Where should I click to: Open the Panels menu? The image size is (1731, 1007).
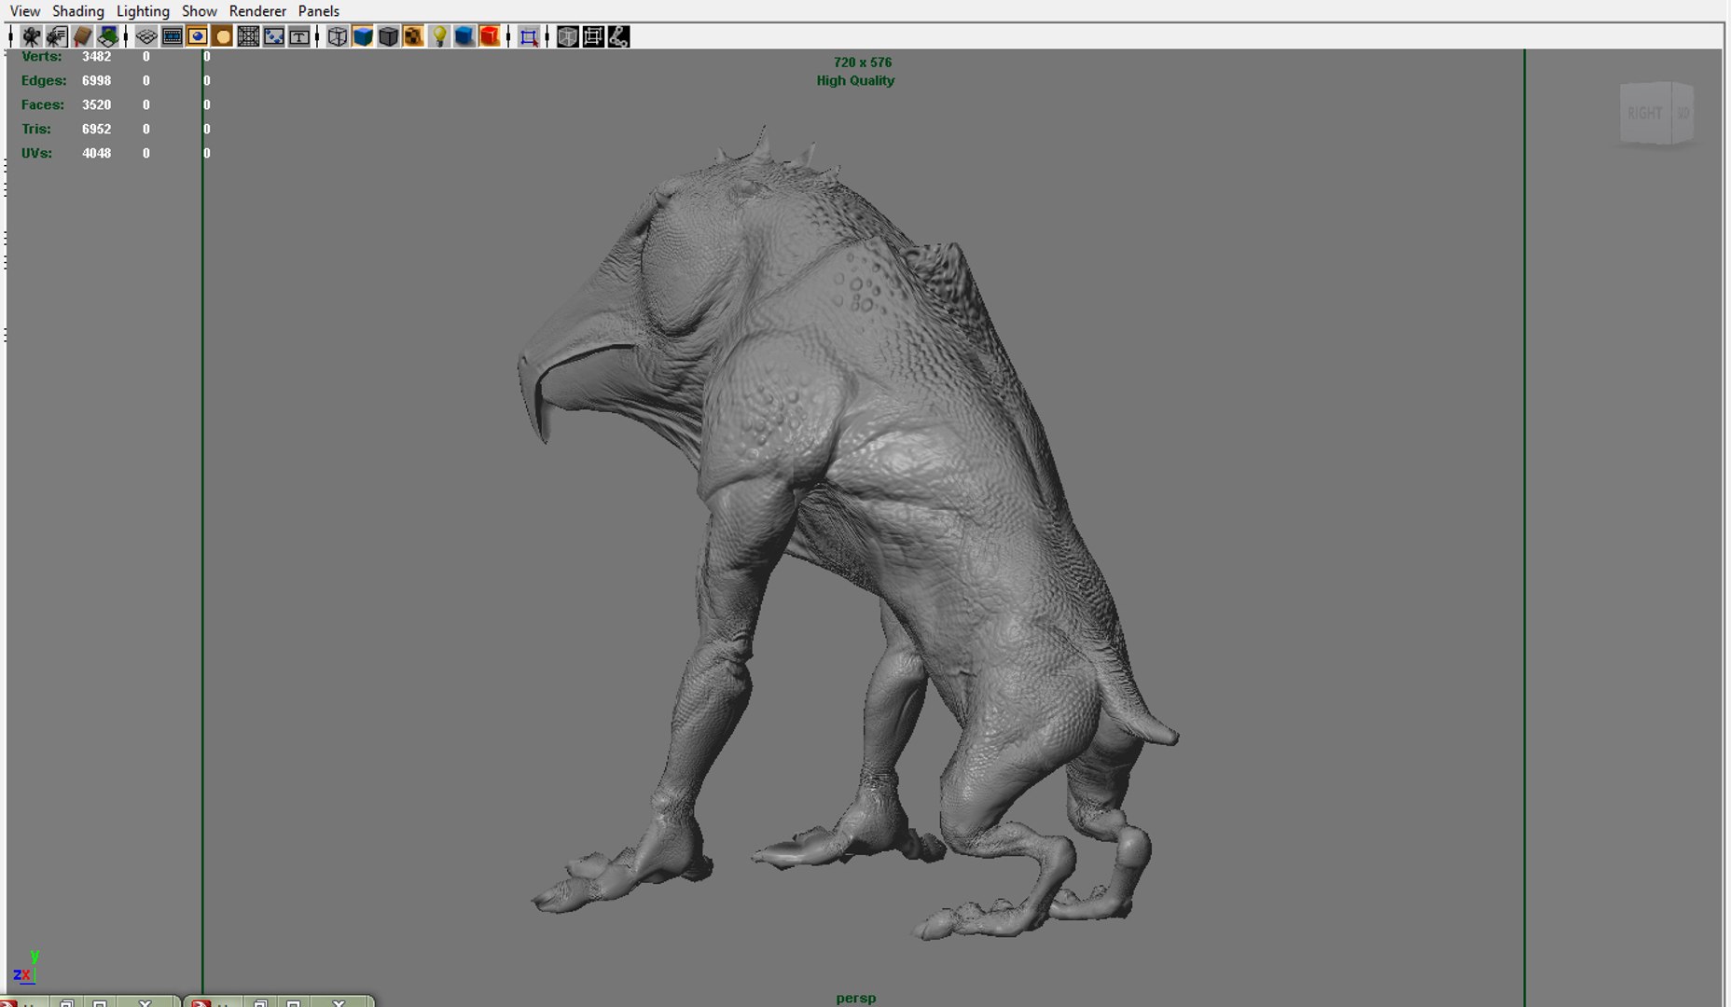[x=319, y=11]
